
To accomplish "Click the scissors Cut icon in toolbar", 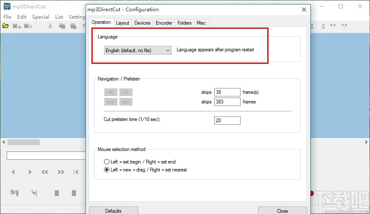I will [x=50, y=26].
